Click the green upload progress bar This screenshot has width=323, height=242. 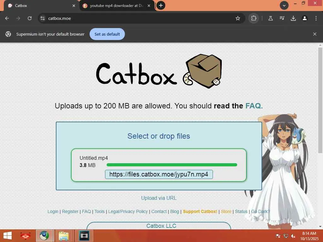pos(172,165)
